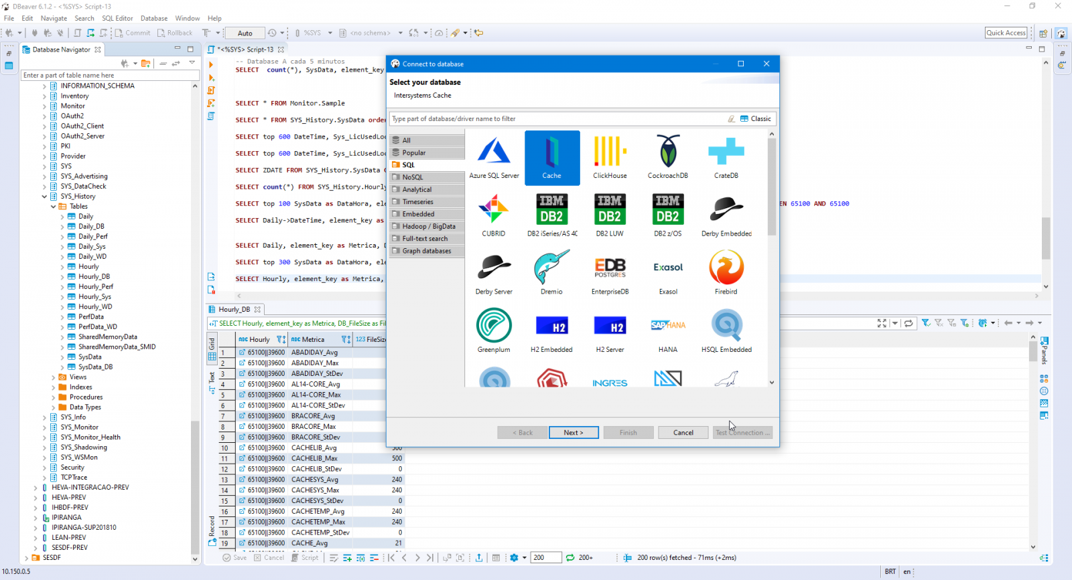Show All database drivers category
This screenshot has width=1072, height=580.
click(x=427, y=140)
